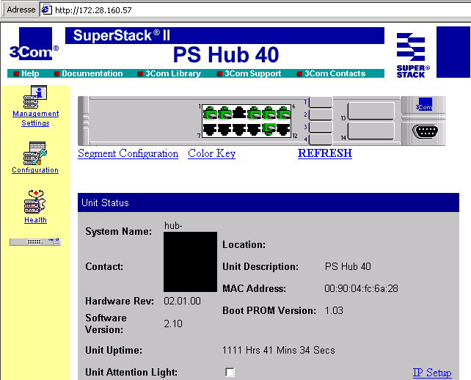Image resolution: width=471 pixels, height=380 pixels.
Task: Click segment slot 2 on the hub
Action: coord(321,114)
